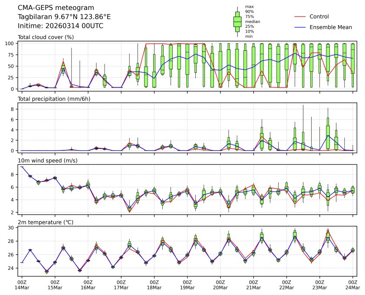
Task: Click the 00Z 14Mar time axis label
Action: tap(22, 284)
